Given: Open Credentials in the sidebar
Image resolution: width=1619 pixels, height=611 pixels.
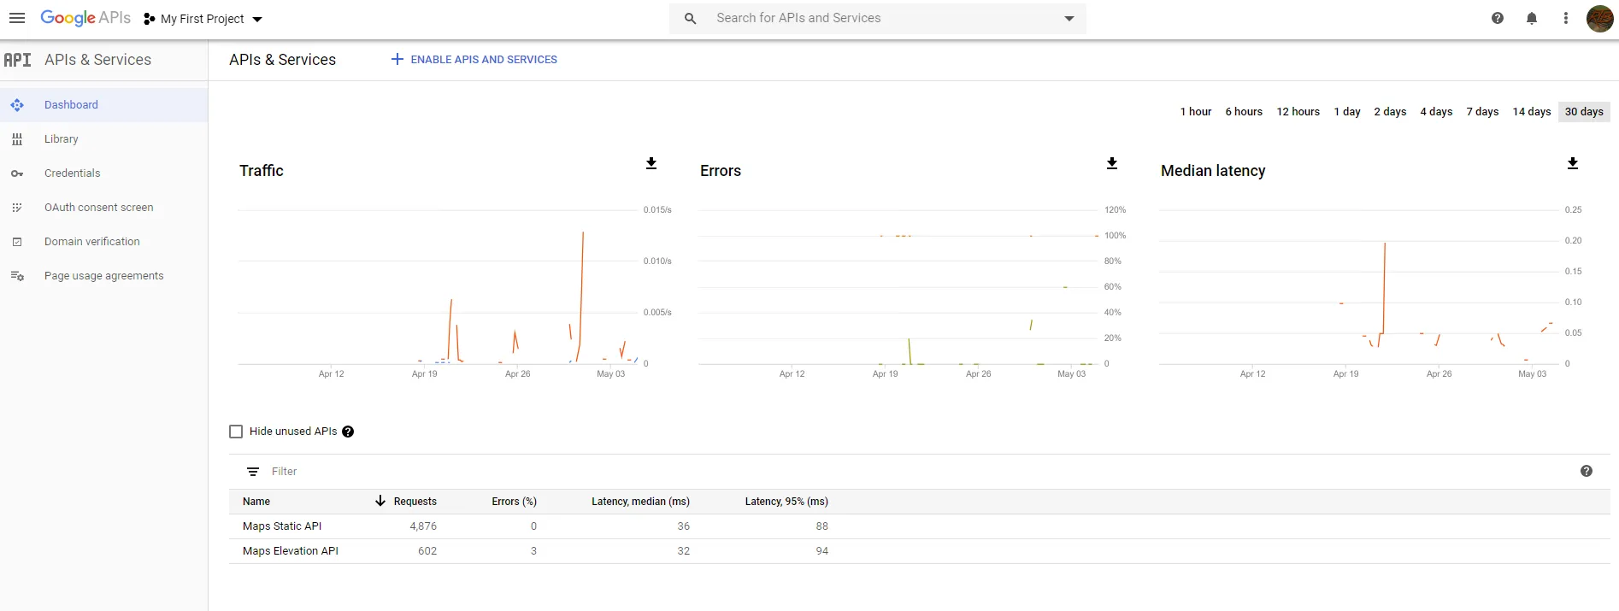Looking at the screenshot, I should click(x=103, y=173).
